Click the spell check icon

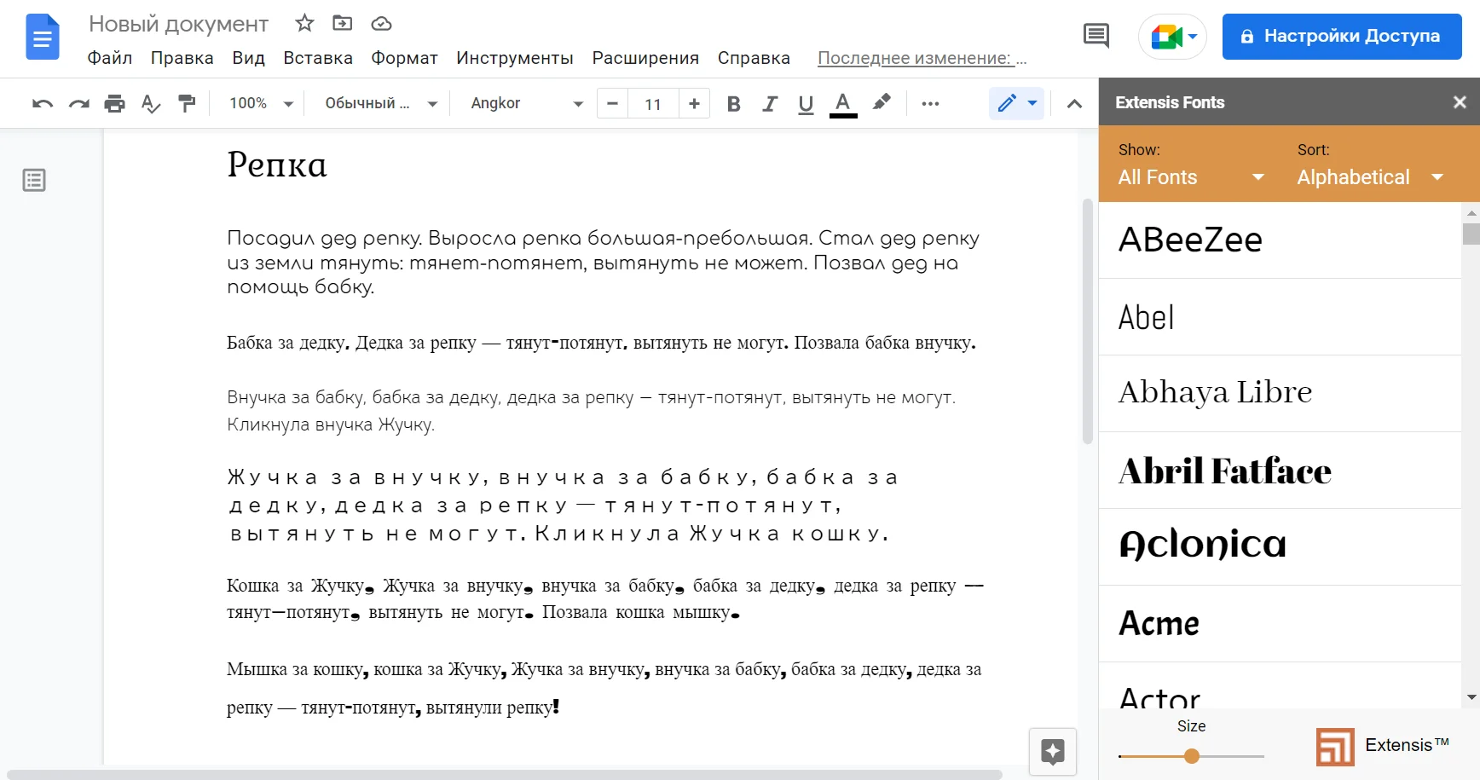(150, 104)
